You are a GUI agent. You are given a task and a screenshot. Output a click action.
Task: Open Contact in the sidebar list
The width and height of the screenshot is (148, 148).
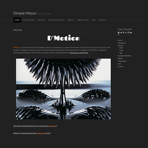(120, 67)
